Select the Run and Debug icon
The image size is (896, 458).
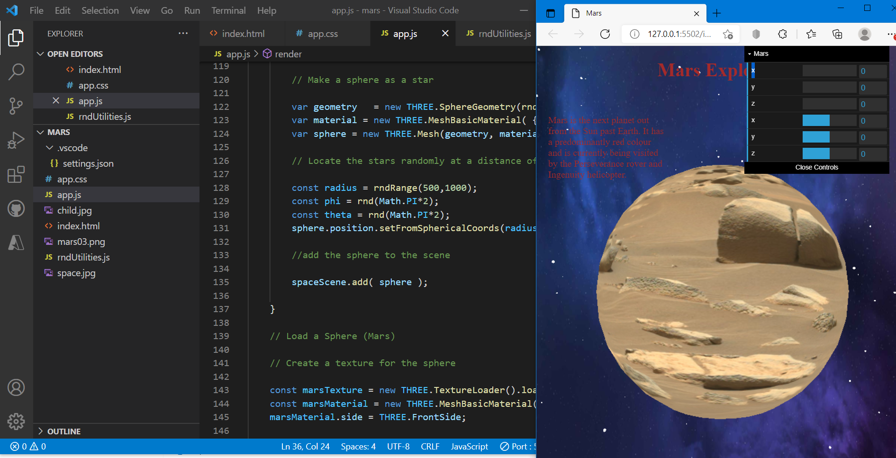[x=16, y=140]
